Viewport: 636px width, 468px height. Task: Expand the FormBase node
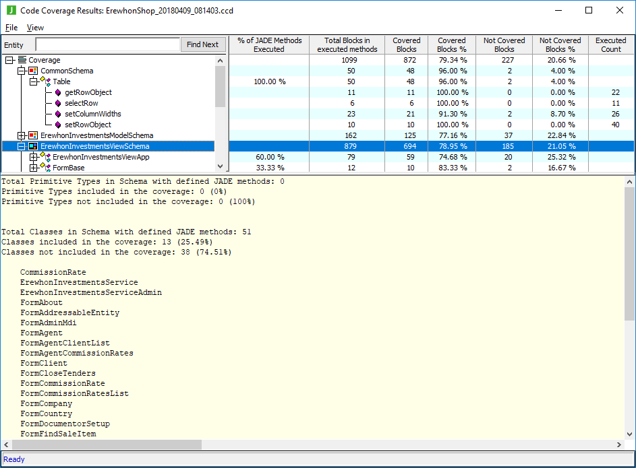(x=34, y=168)
